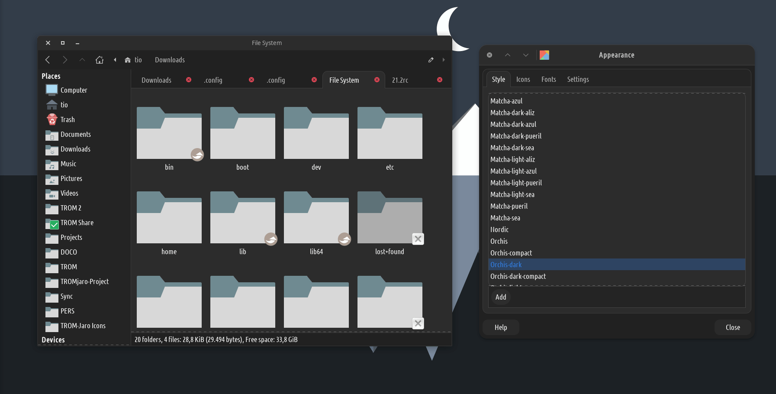Go to the home folder icon

coord(100,60)
